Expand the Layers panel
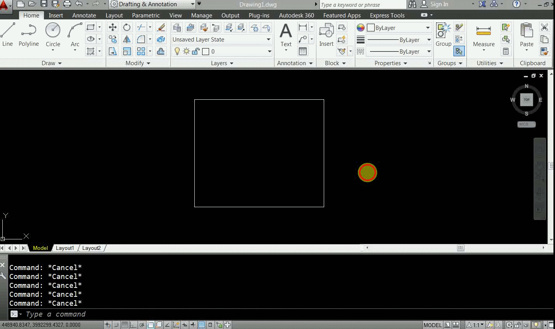The width and height of the screenshot is (555, 329). point(222,63)
